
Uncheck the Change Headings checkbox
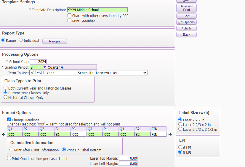[9, 120]
